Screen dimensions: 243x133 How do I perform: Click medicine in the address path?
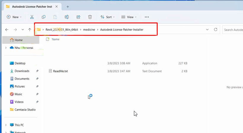89,30
